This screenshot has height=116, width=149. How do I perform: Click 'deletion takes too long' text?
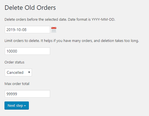coord(120,41)
